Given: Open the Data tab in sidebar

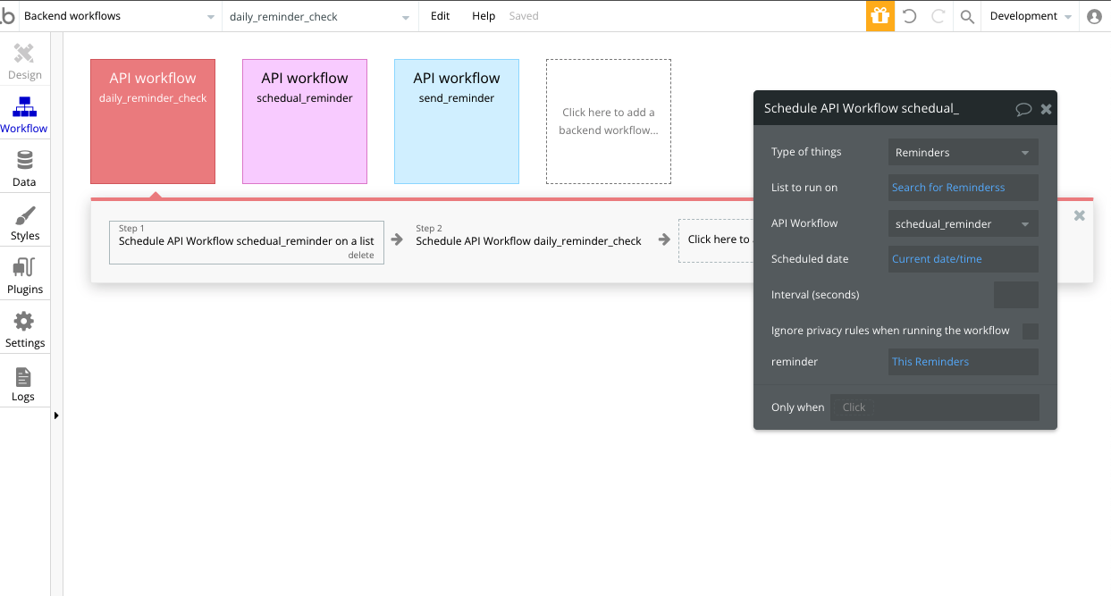Looking at the screenshot, I should 24,168.
